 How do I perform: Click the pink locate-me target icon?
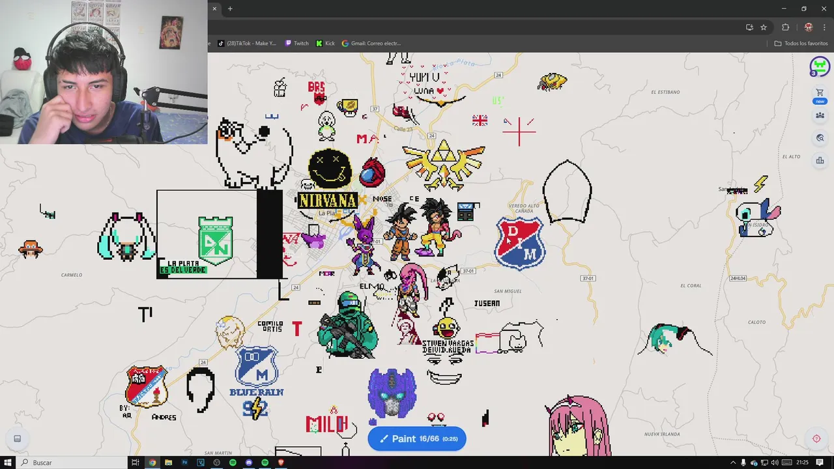(x=816, y=438)
